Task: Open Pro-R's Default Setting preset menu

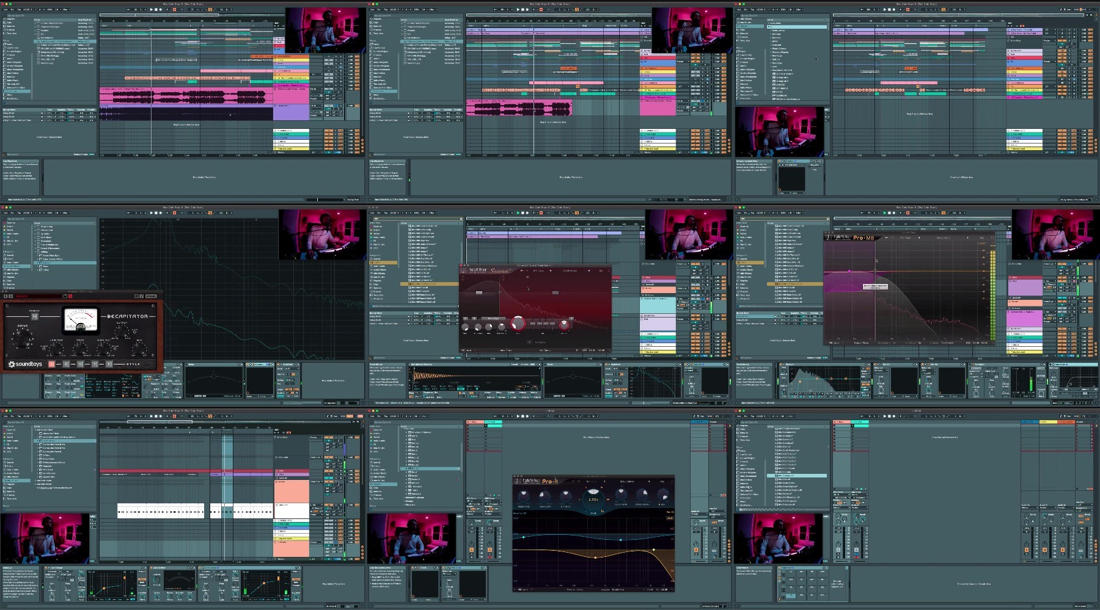Action: [x=626, y=481]
